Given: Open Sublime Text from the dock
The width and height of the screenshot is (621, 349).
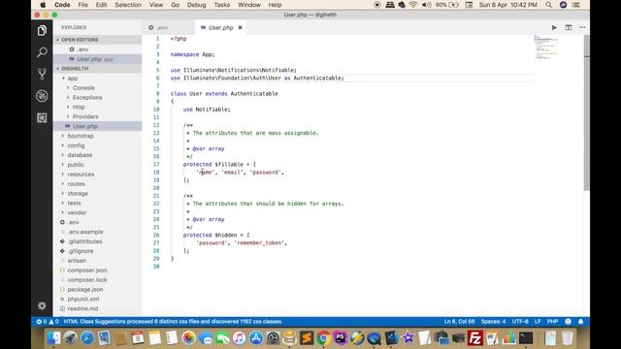Looking at the screenshot, I should point(307,338).
